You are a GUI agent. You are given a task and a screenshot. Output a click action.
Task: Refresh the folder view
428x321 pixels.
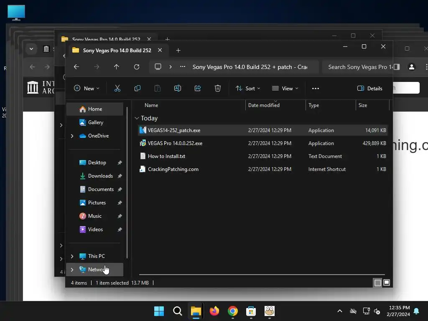tap(137, 67)
